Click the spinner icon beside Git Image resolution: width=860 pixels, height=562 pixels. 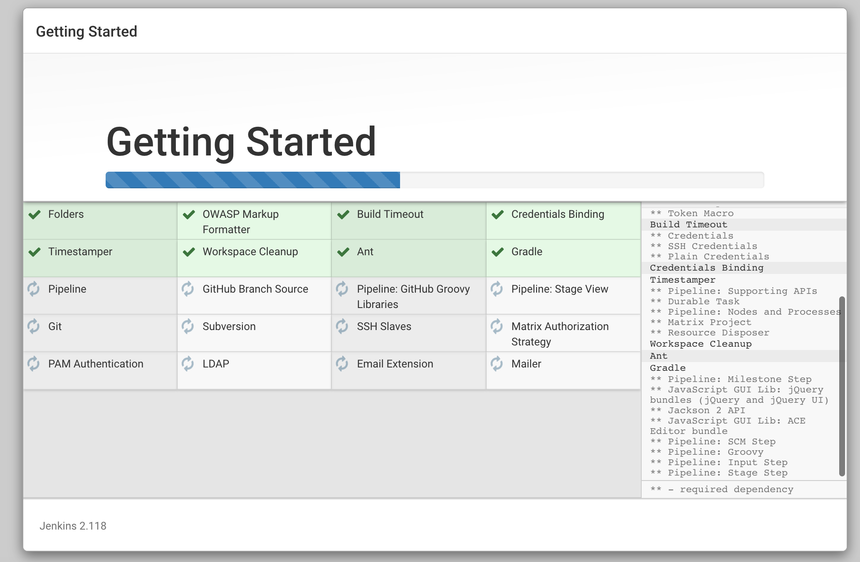(x=34, y=326)
